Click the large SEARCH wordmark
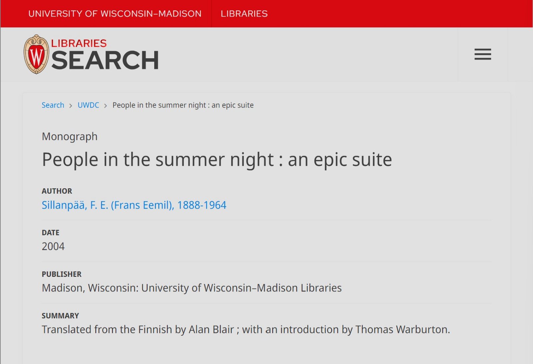Screen dimensions: 533x364 tap(105, 61)
